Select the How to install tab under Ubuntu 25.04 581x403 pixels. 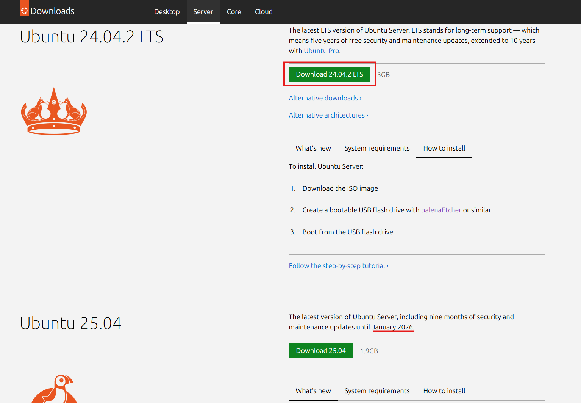click(444, 390)
